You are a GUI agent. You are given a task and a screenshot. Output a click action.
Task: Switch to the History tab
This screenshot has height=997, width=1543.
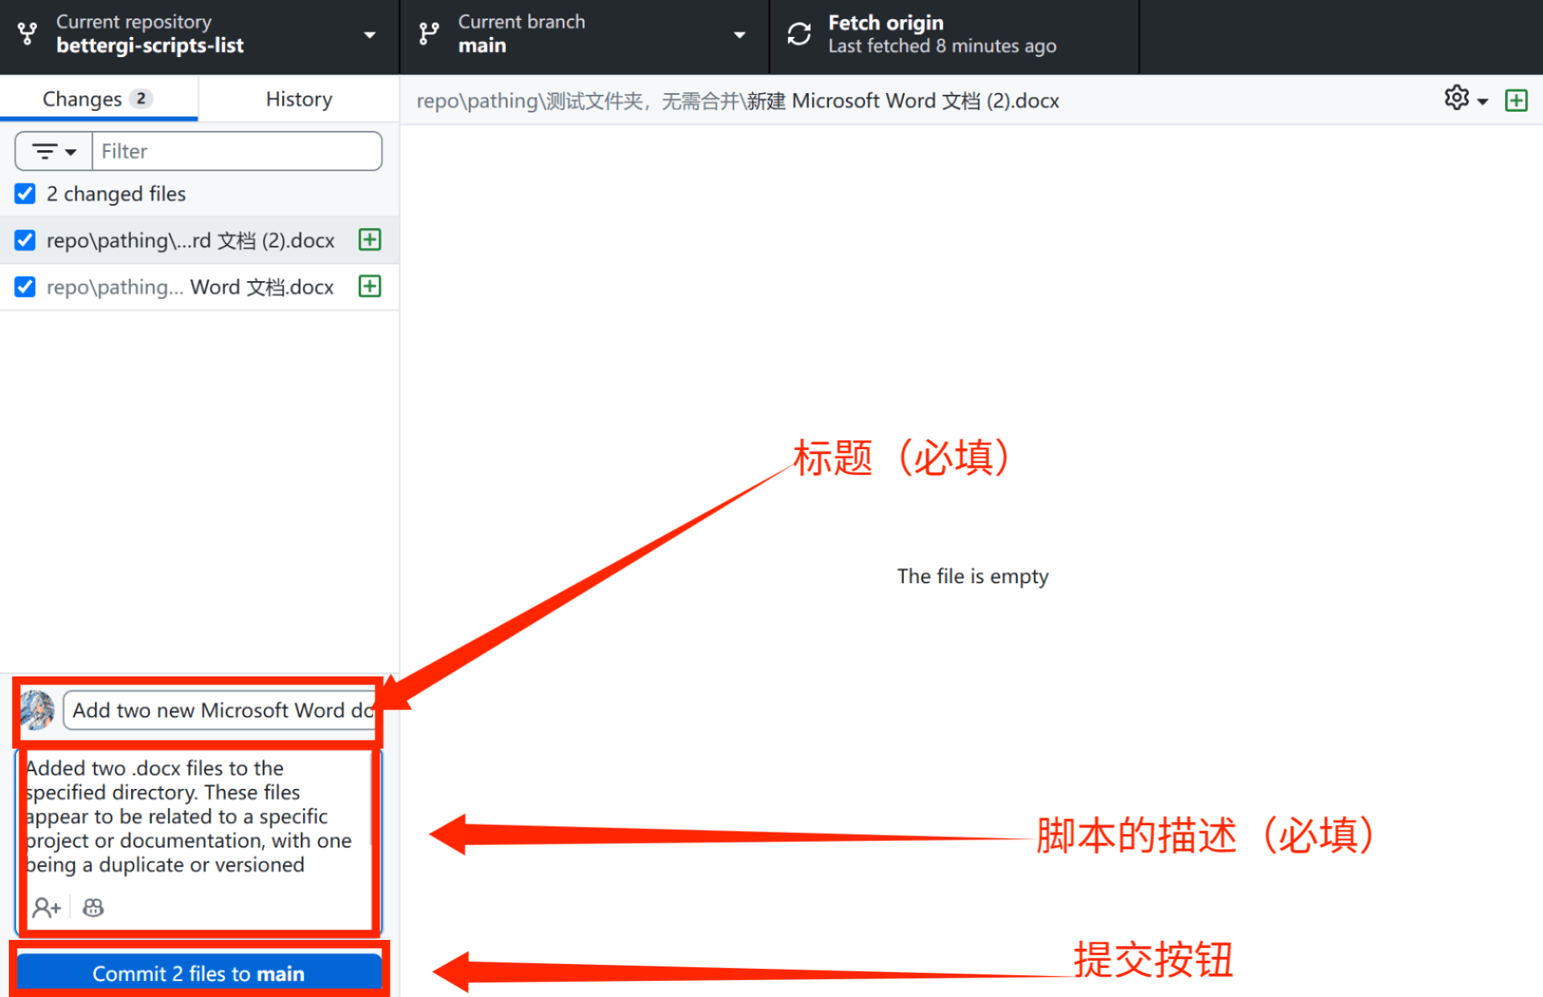pos(298,99)
